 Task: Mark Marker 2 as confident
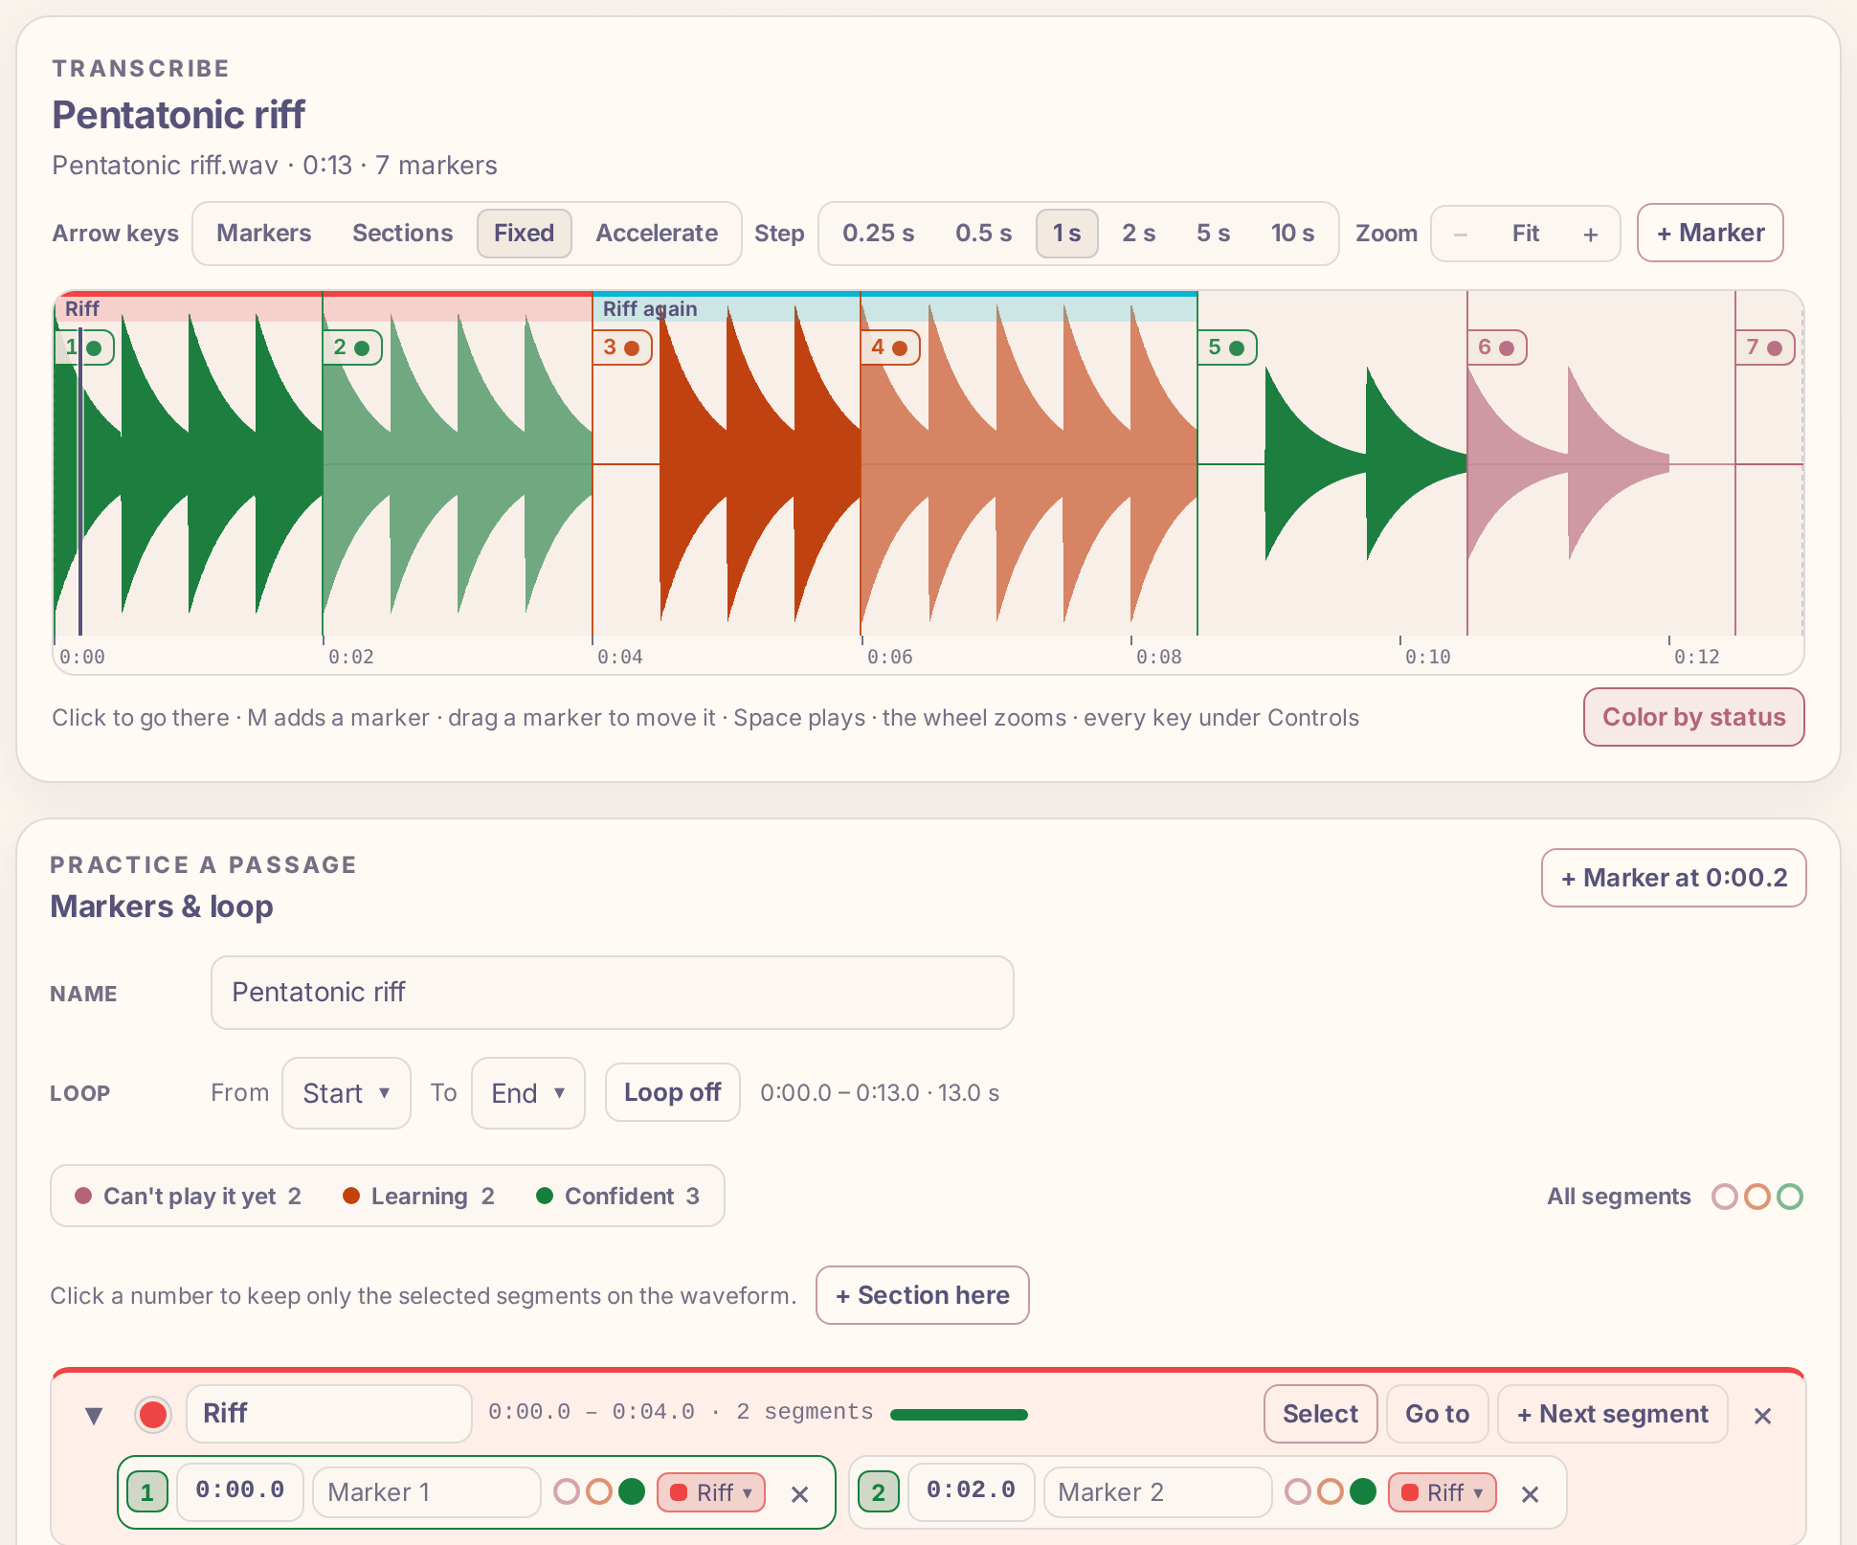click(x=1363, y=1491)
